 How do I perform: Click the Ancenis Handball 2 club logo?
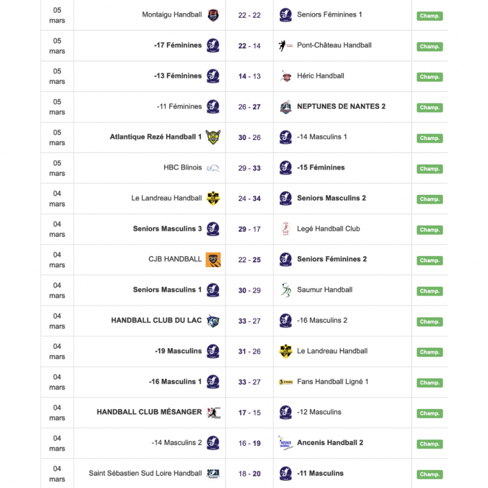pos(285,443)
